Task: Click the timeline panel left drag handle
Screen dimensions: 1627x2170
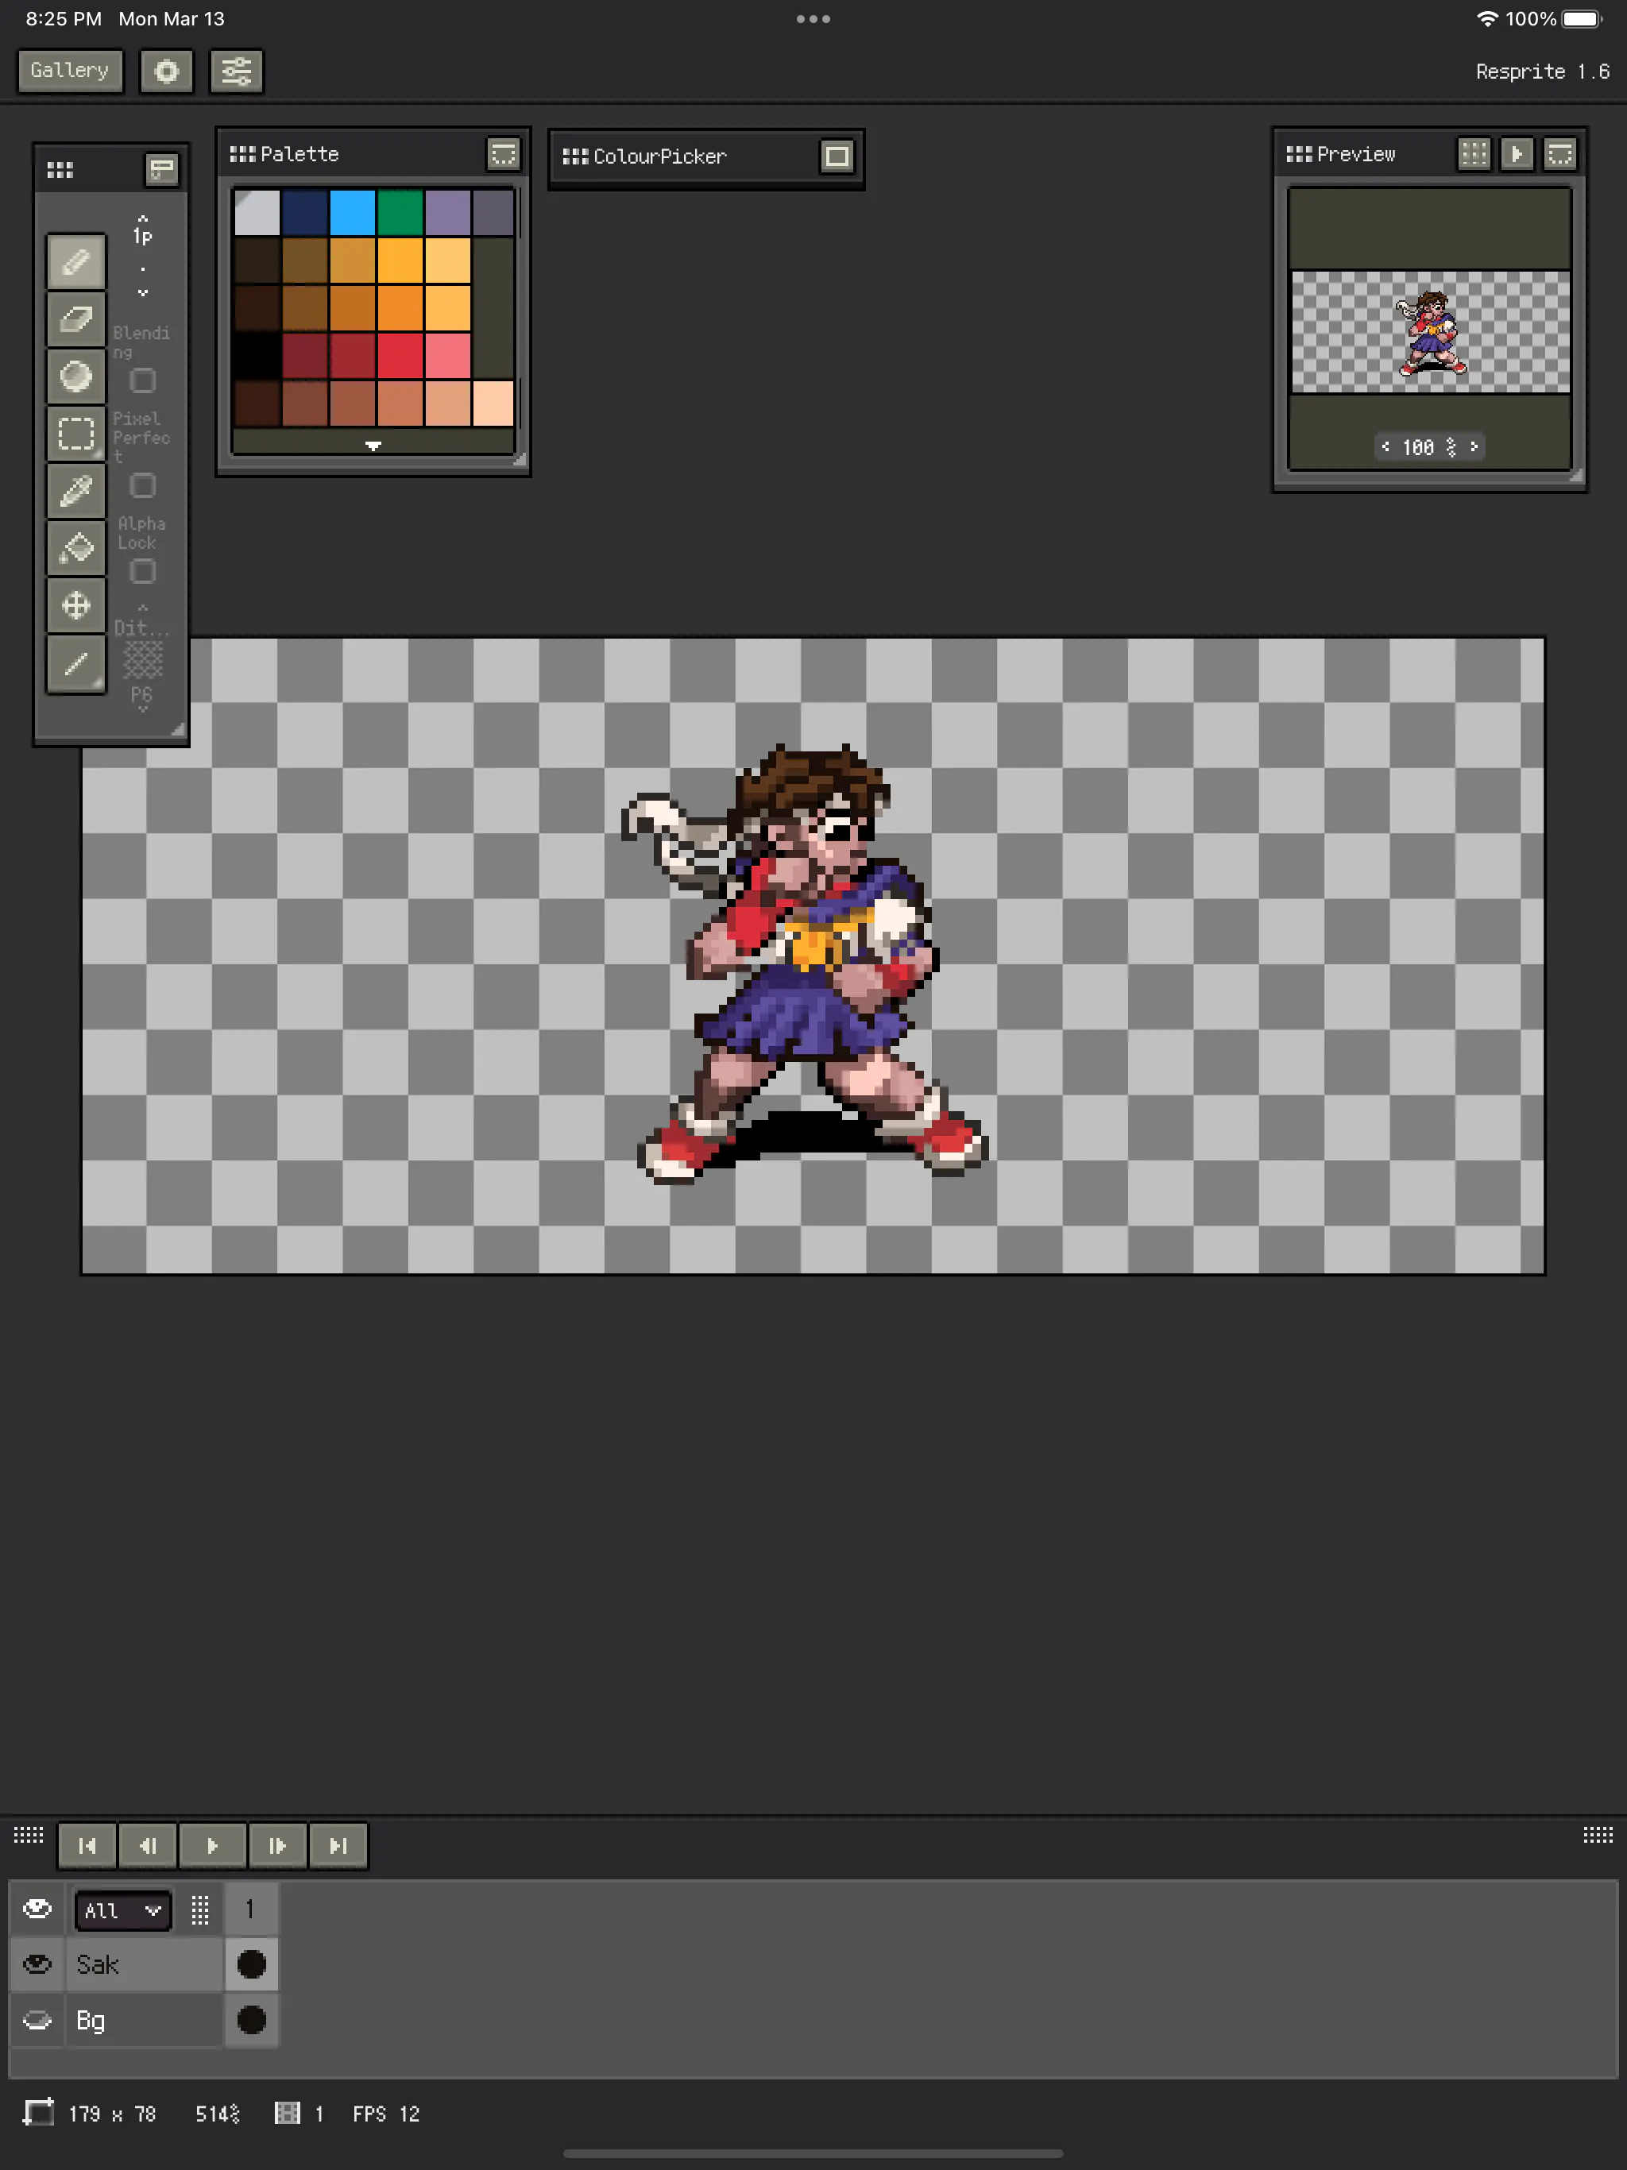Action: point(29,1835)
